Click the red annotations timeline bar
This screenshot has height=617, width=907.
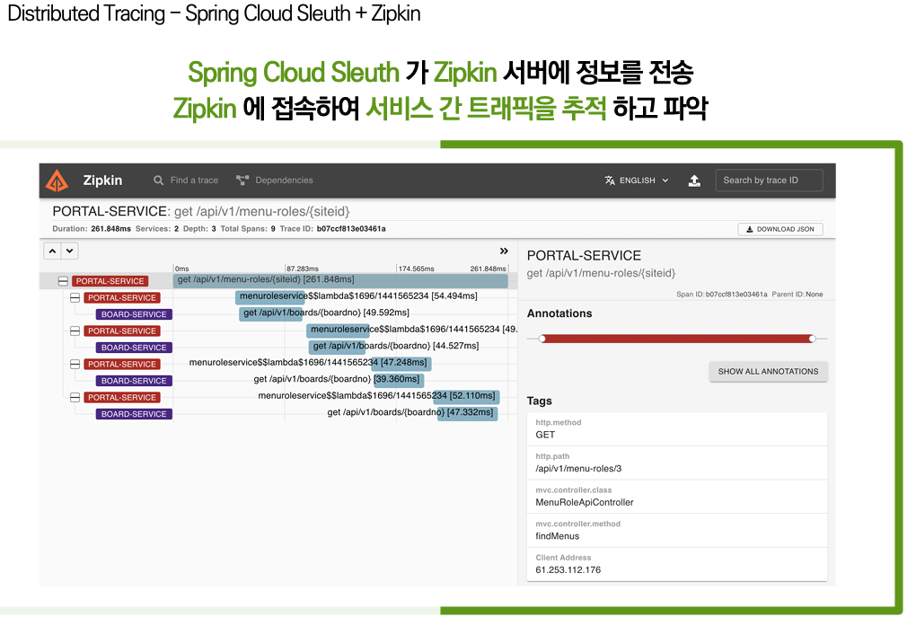(677, 339)
